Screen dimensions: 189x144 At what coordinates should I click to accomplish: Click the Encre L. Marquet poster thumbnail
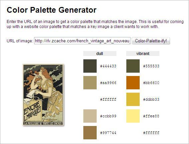(43, 95)
